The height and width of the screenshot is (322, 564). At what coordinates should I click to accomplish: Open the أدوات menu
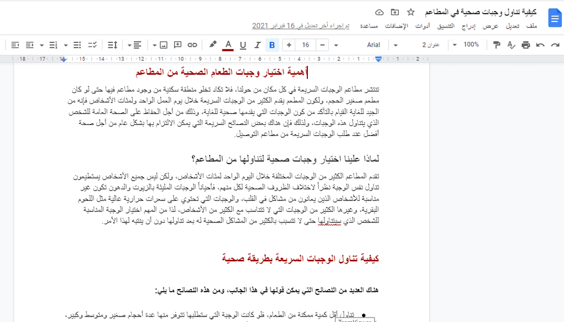(422, 26)
